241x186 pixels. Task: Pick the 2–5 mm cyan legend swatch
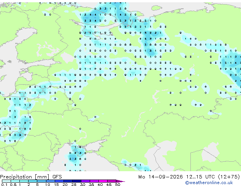(x=33, y=181)
